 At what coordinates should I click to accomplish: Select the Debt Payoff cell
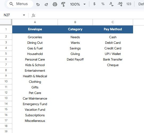[75, 59]
